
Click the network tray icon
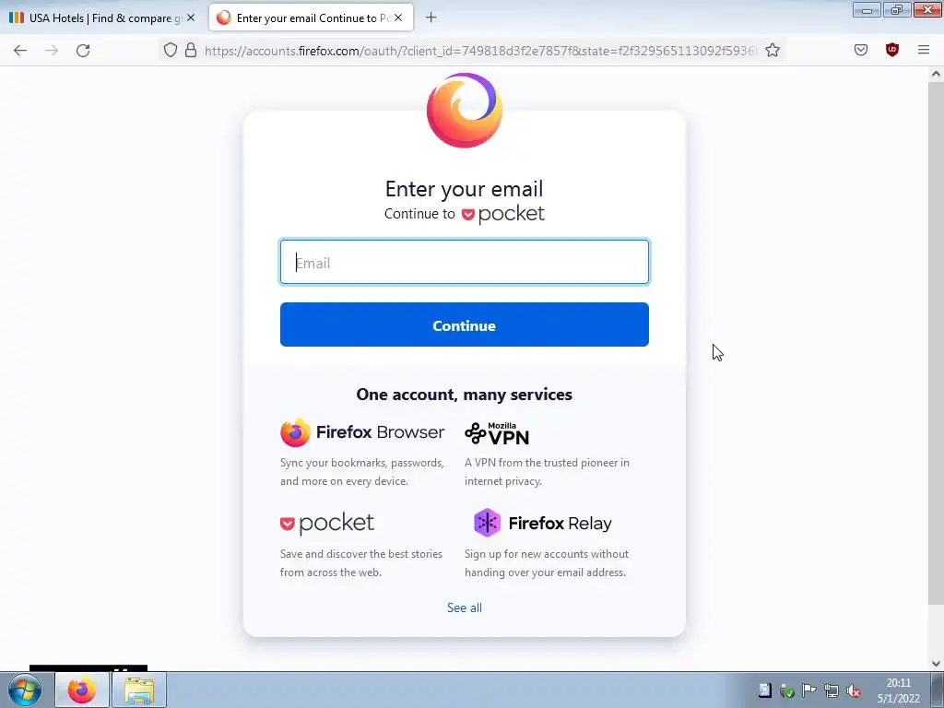coord(832,690)
